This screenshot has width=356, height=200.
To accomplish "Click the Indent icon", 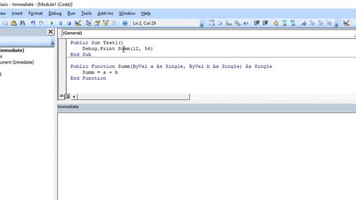I will pyautogui.click(x=256, y=23).
